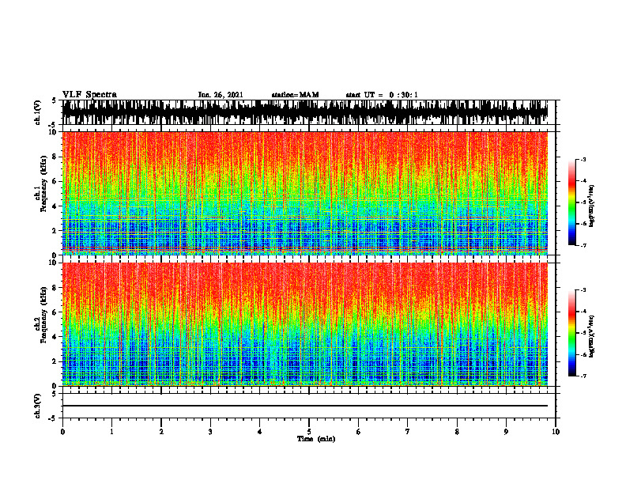626x484 pixels.
Task: Click time-axis tick label "4"
Action: (x=259, y=432)
